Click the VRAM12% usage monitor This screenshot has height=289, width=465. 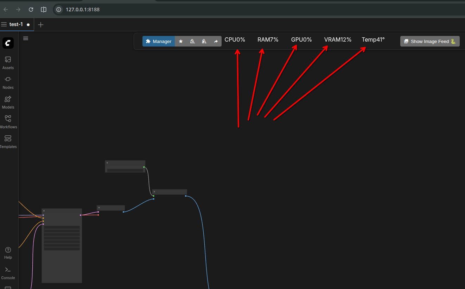338,40
